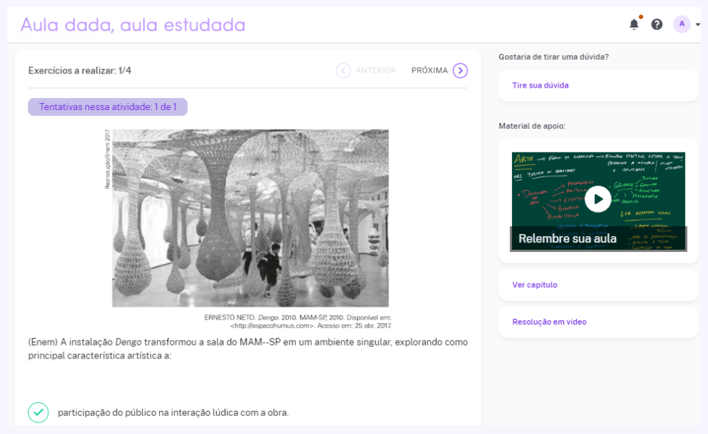Click the Exercícios a realizar: 1/4 text
The image size is (708, 434).
[x=79, y=71]
